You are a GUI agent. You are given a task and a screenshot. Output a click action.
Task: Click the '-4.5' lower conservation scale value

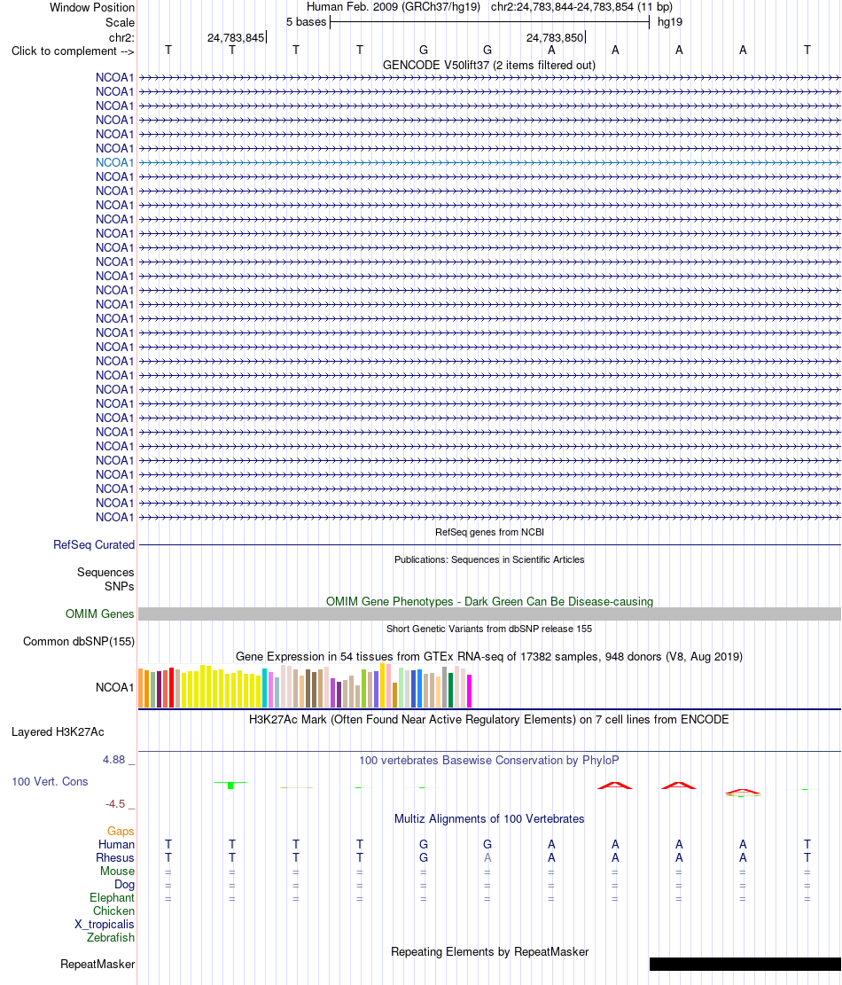click(115, 803)
